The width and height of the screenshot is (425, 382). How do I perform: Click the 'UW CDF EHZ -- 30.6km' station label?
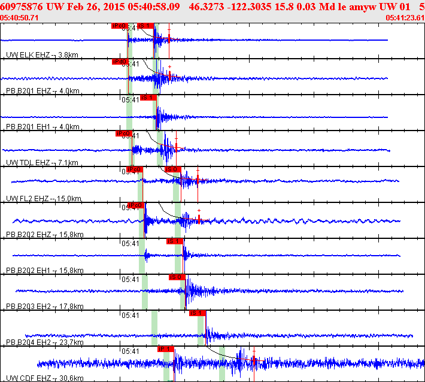(x=45, y=378)
